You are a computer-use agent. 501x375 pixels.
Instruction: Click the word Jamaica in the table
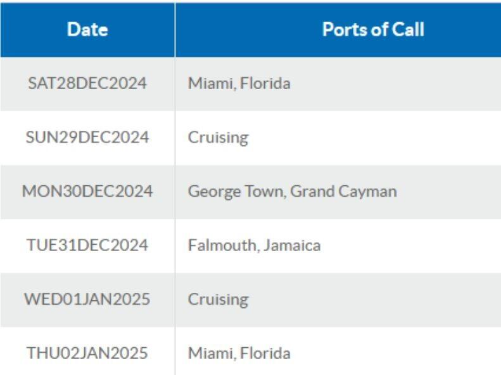click(x=292, y=245)
